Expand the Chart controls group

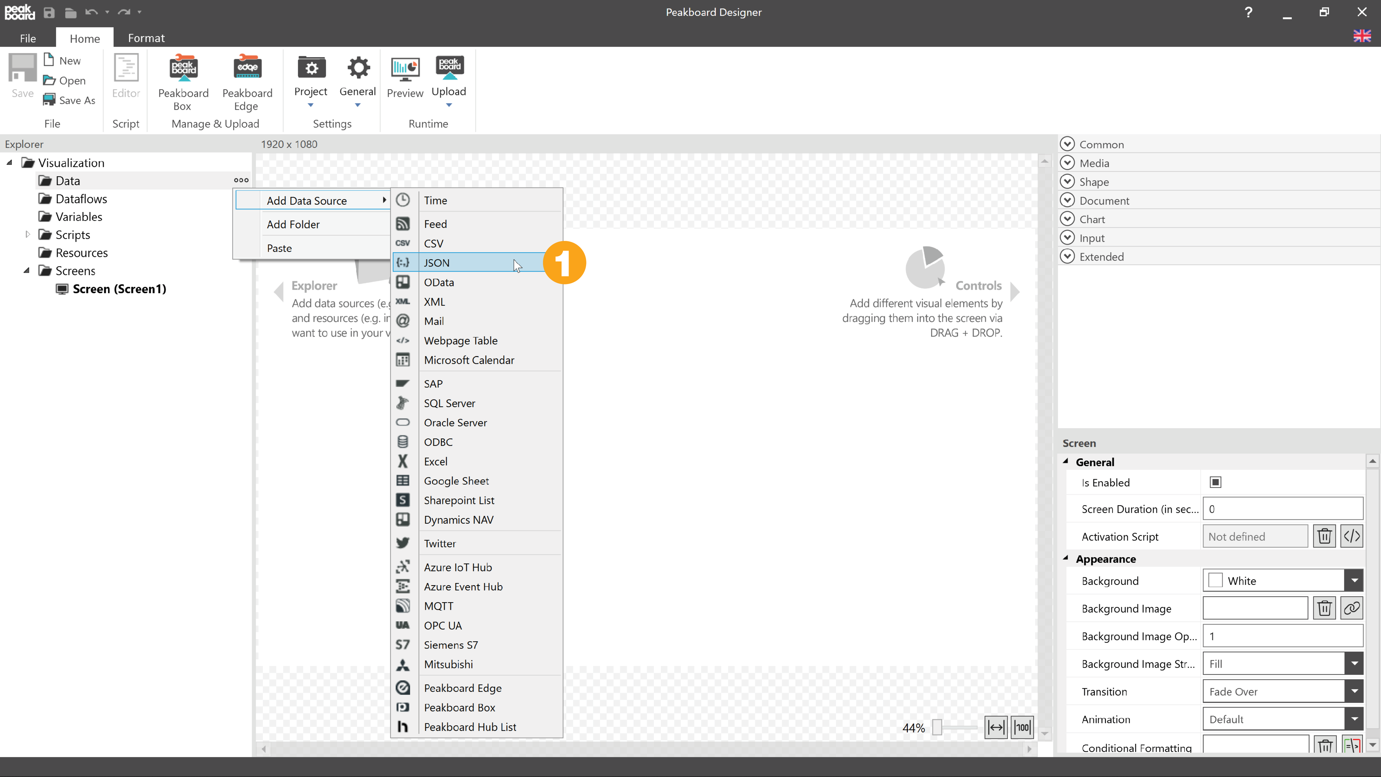click(1067, 219)
